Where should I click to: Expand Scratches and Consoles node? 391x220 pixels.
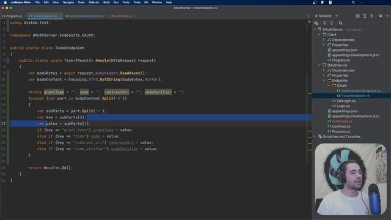point(315,136)
